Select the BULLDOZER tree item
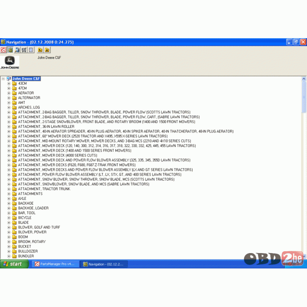 pyautogui.click(x=28, y=252)
